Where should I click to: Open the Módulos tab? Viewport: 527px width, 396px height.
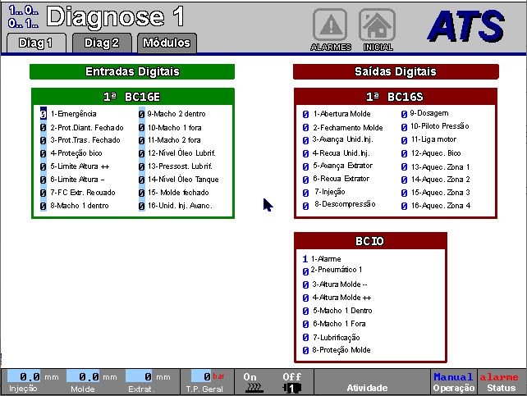(x=165, y=43)
